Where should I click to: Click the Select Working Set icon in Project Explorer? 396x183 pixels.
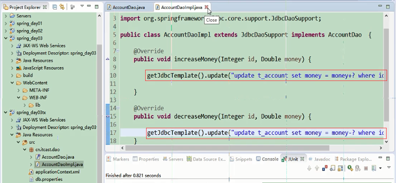tap(73, 7)
